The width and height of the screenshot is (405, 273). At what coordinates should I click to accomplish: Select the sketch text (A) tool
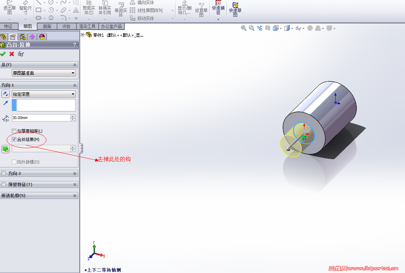76,10
